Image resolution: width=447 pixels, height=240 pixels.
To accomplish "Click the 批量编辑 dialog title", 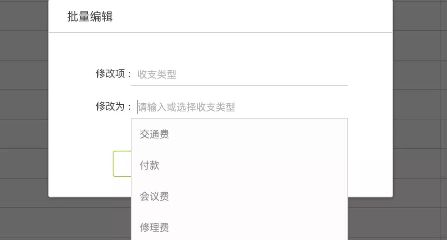I will coord(90,17).
